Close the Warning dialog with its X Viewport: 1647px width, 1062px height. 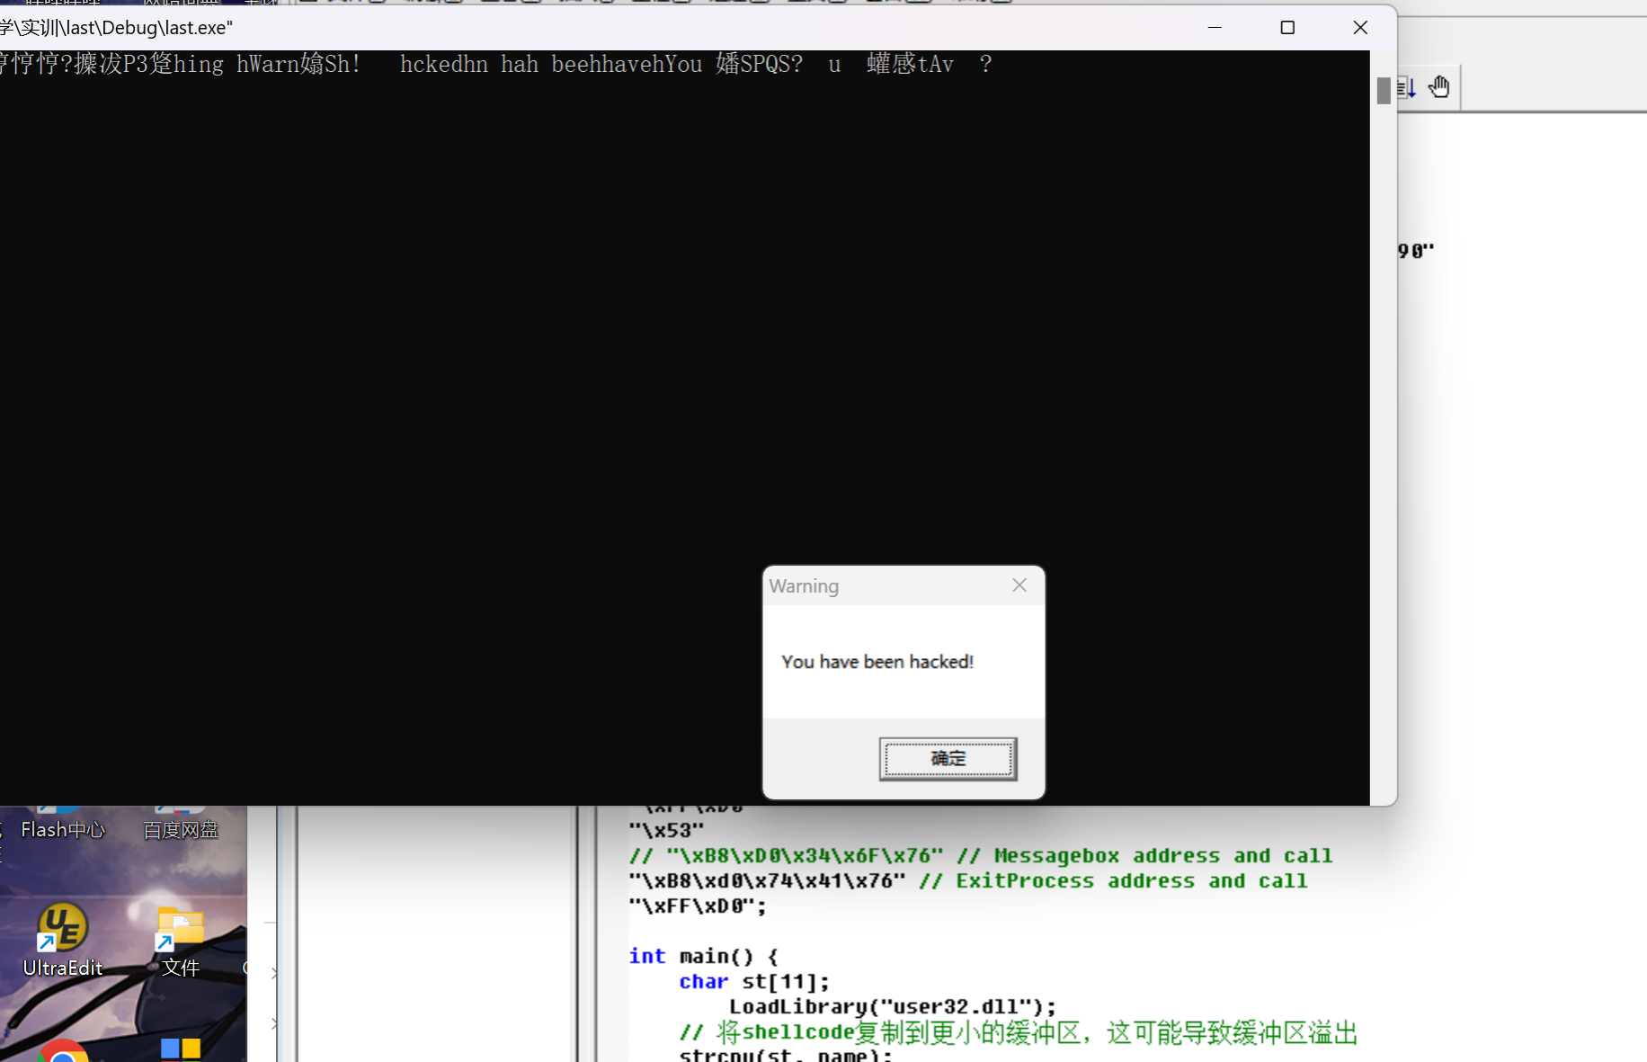[x=1019, y=585]
